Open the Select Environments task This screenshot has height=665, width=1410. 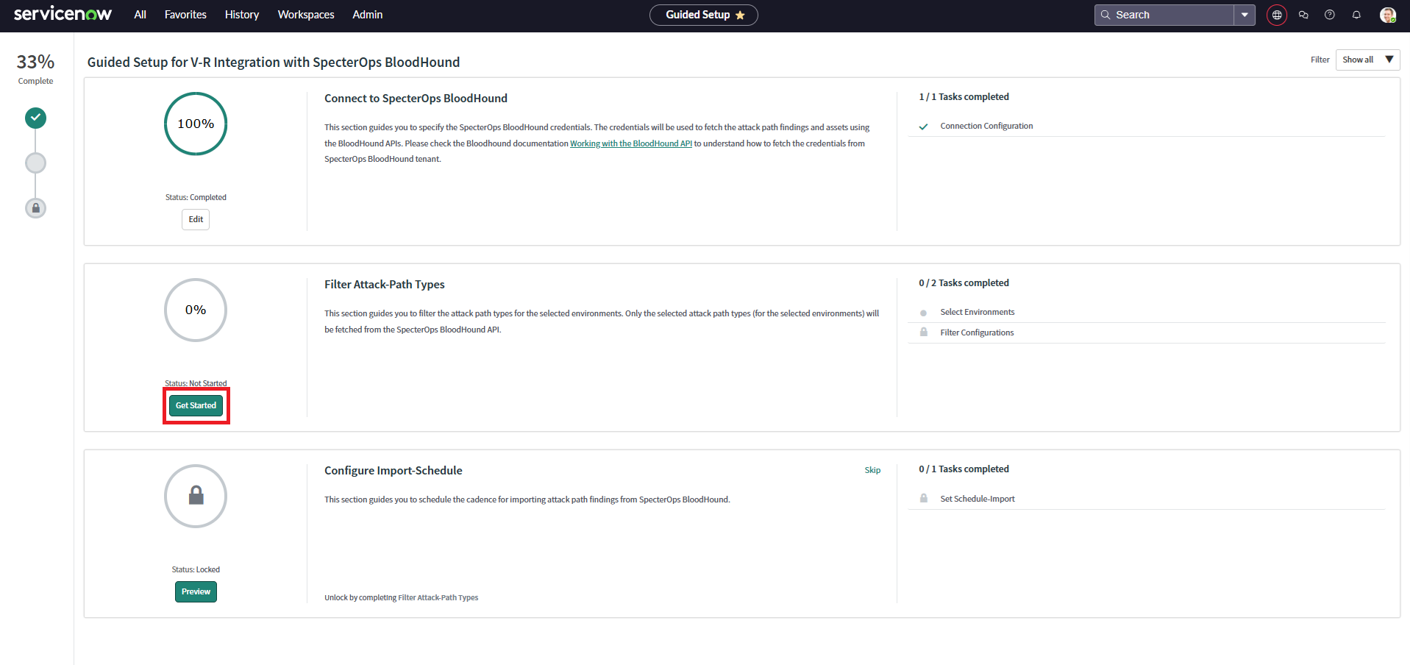click(977, 313)
